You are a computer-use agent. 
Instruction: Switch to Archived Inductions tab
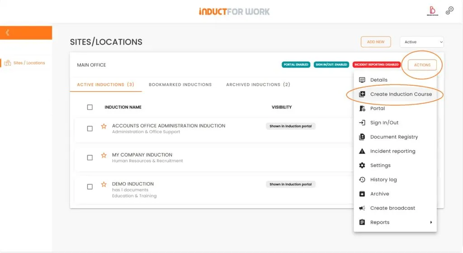[258, 84]
